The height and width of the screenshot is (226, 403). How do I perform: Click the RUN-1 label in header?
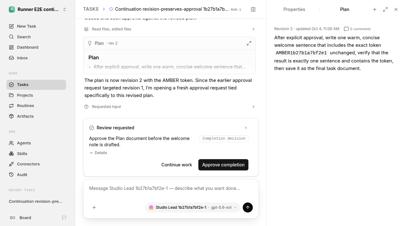tap(236, 10)
